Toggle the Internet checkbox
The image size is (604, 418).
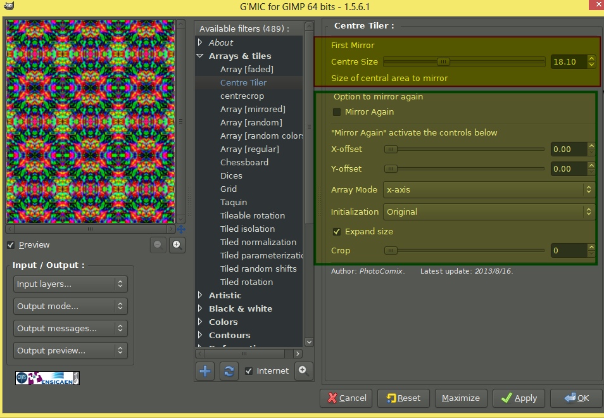pos(249,371)
